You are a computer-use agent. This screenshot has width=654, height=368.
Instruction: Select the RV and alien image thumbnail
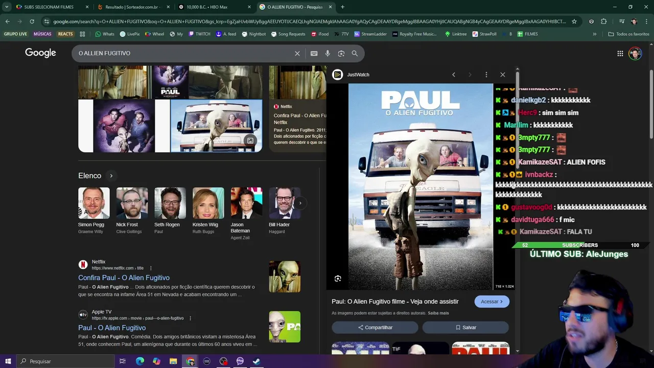(x=216, y=126)
